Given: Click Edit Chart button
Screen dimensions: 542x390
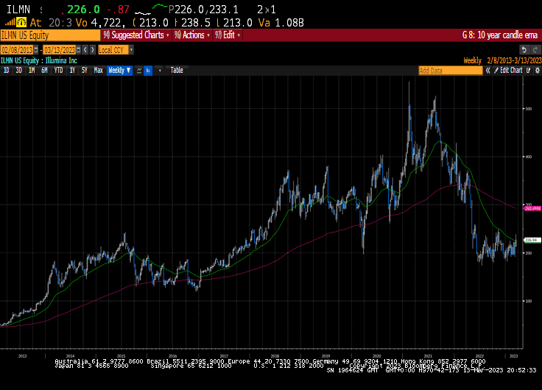Looking at the screenshot, I should tap(508, 71).
